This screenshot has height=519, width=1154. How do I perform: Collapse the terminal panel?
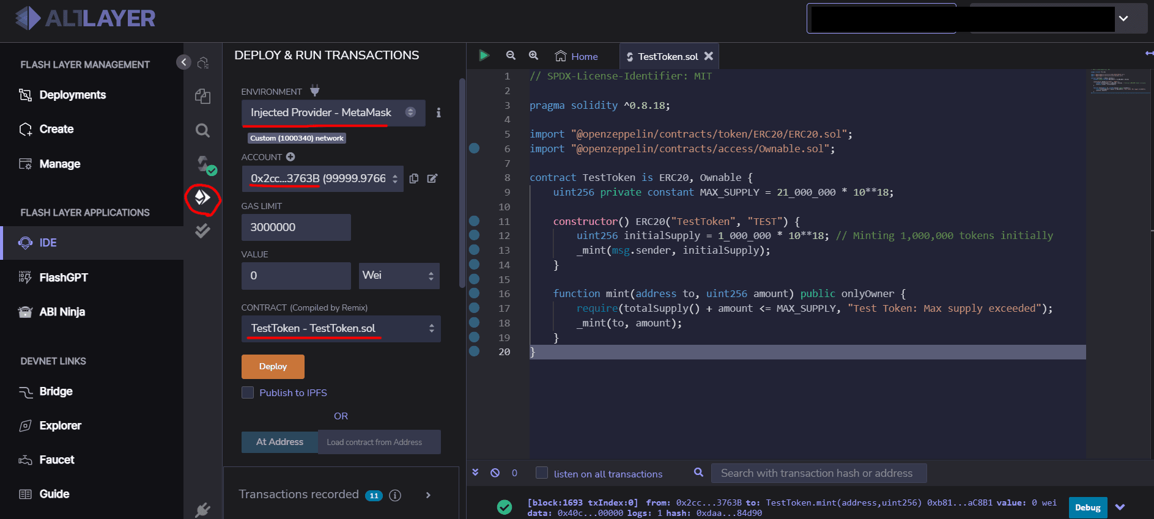pos(475,473)
